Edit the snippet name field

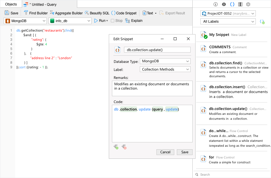[157, 50]
